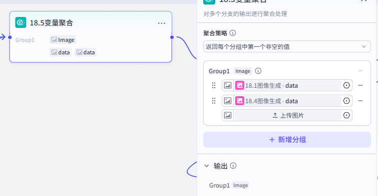Open the 聚合策略 strategy dropdown

pos(287,46)
